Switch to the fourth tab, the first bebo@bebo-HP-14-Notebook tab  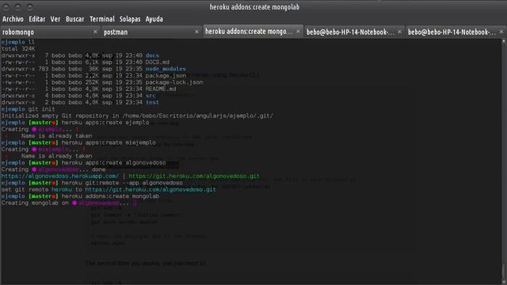click(x=354, y=32)
